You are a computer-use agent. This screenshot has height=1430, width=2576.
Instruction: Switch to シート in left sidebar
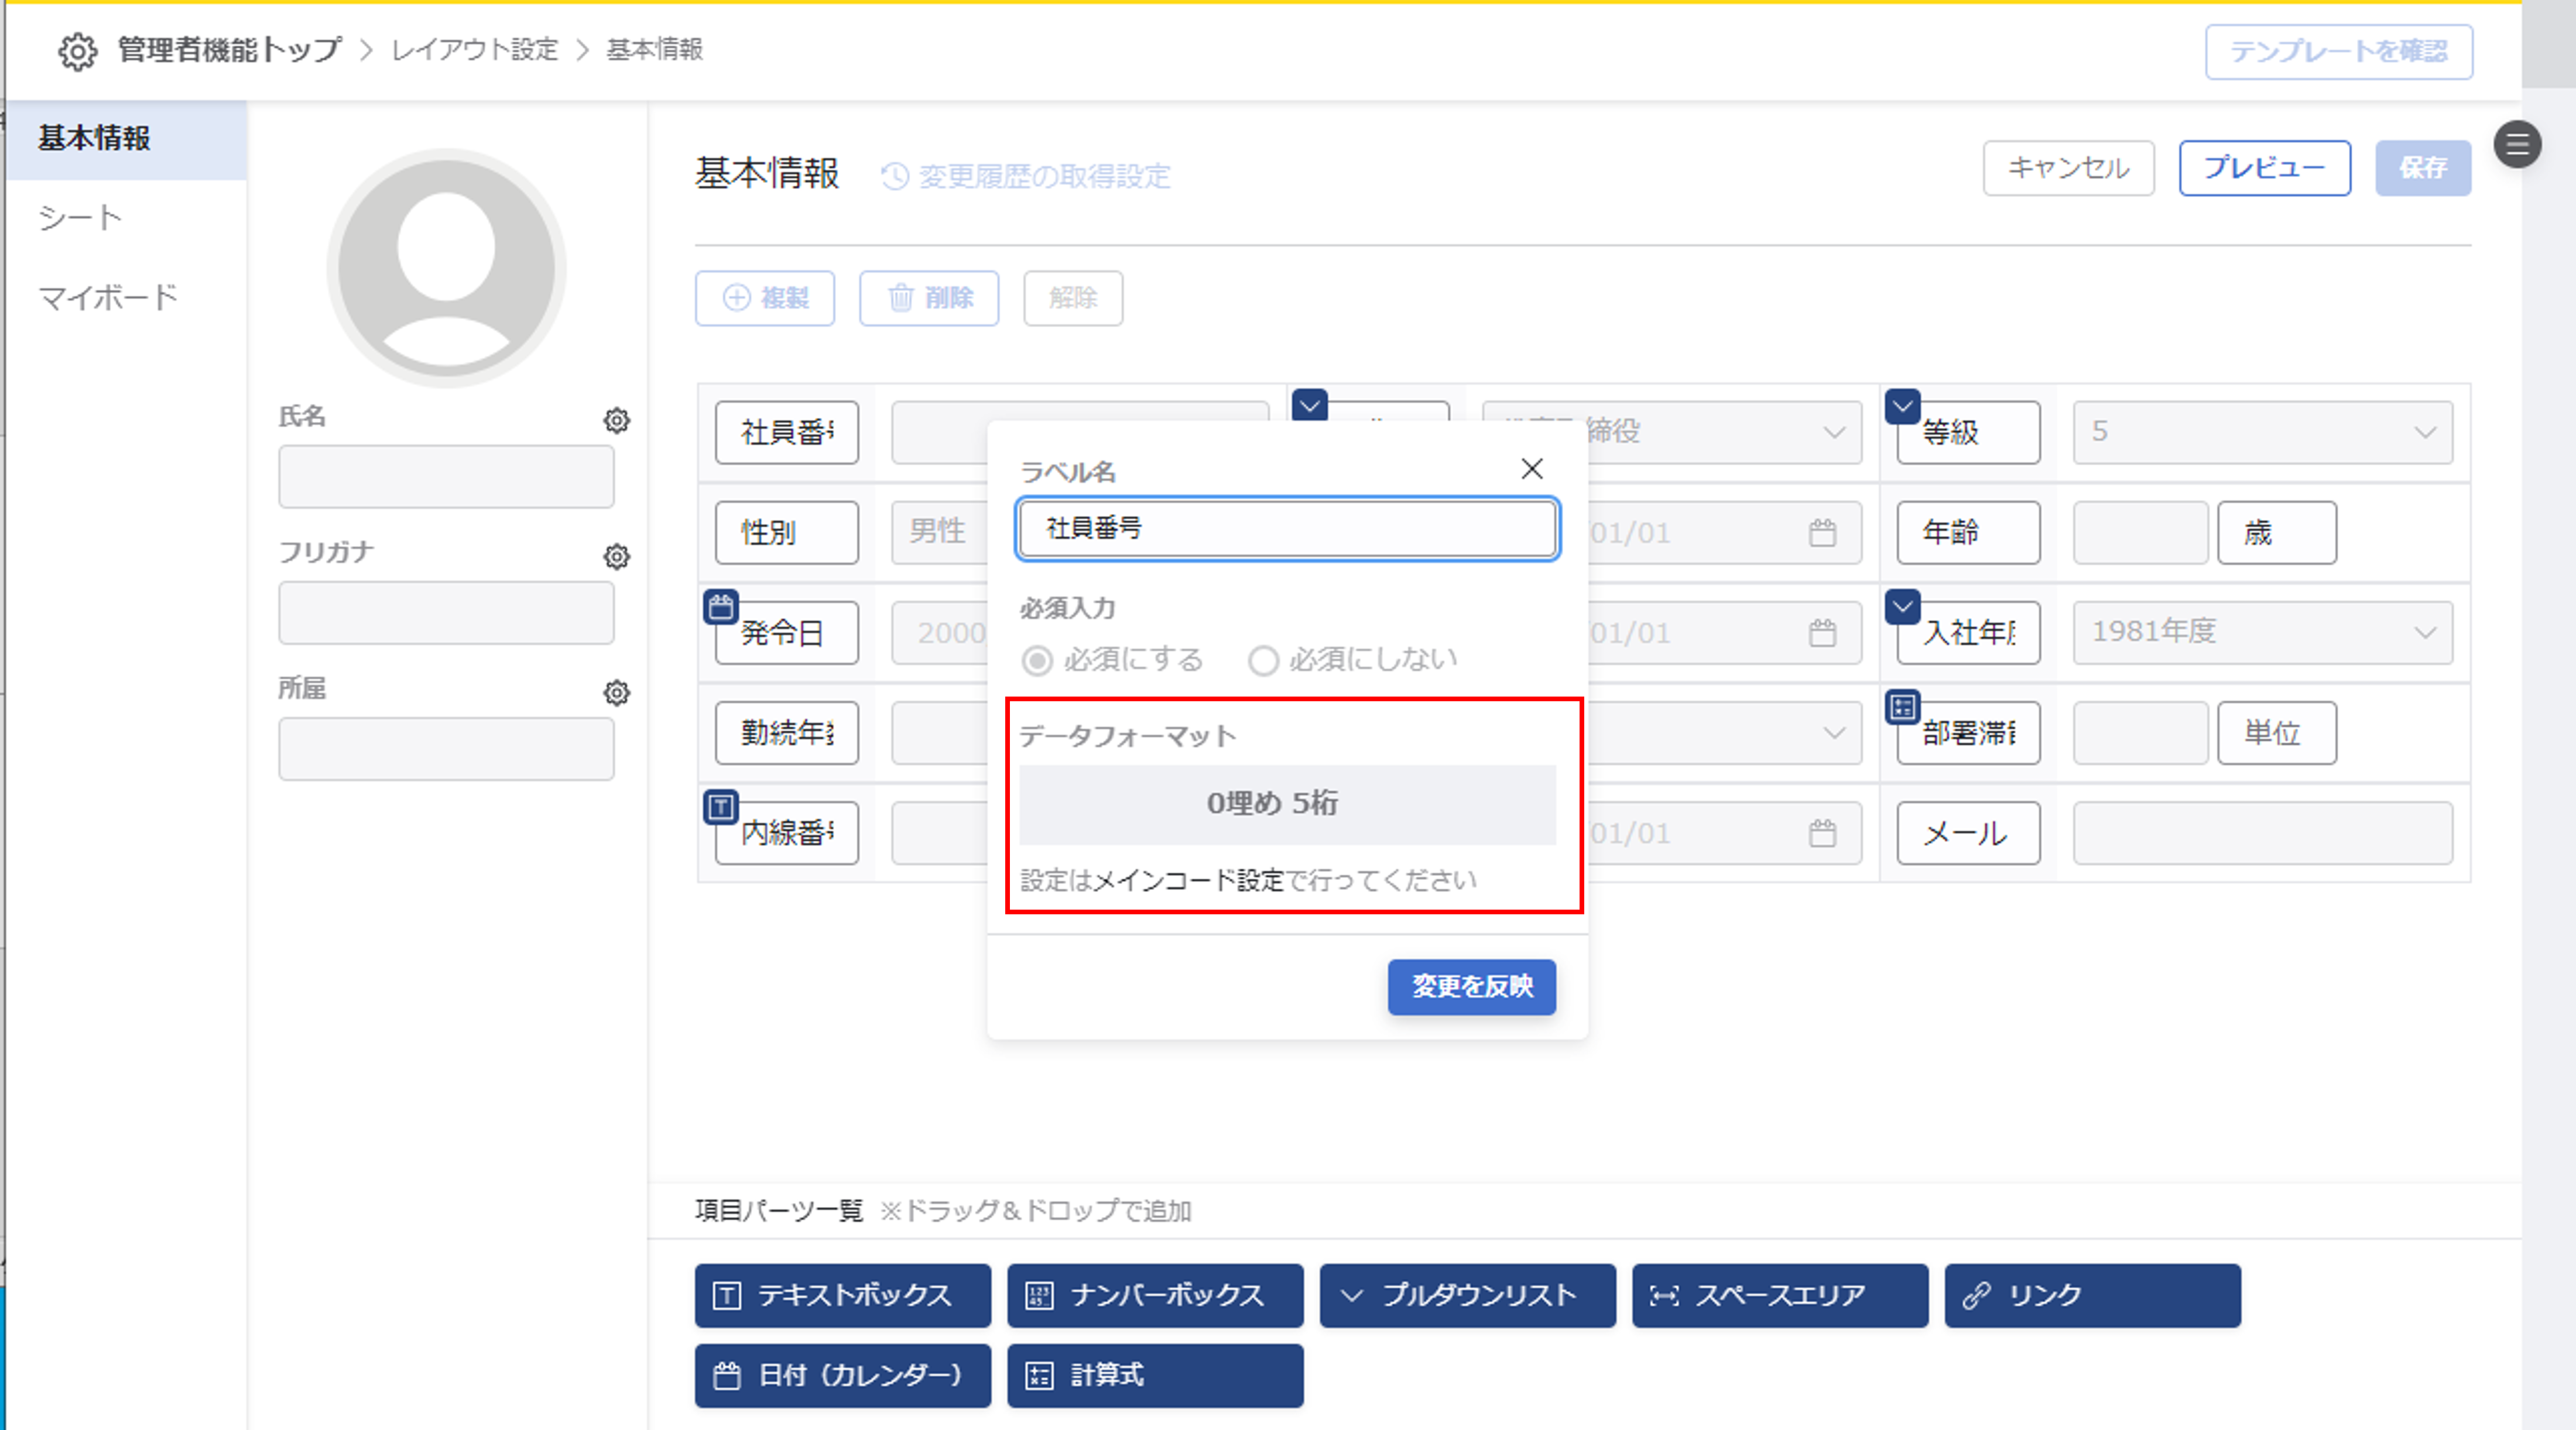tap(80, 218)
